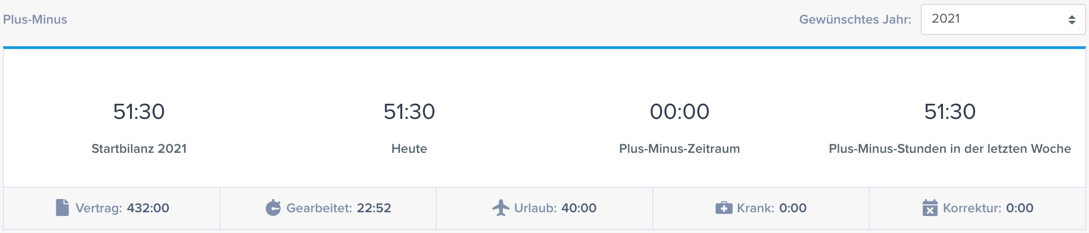Viewport: 1089px width, 233px height.
Task: Click the Gewünschtes Jahr label
Action: tap(855, 19)
